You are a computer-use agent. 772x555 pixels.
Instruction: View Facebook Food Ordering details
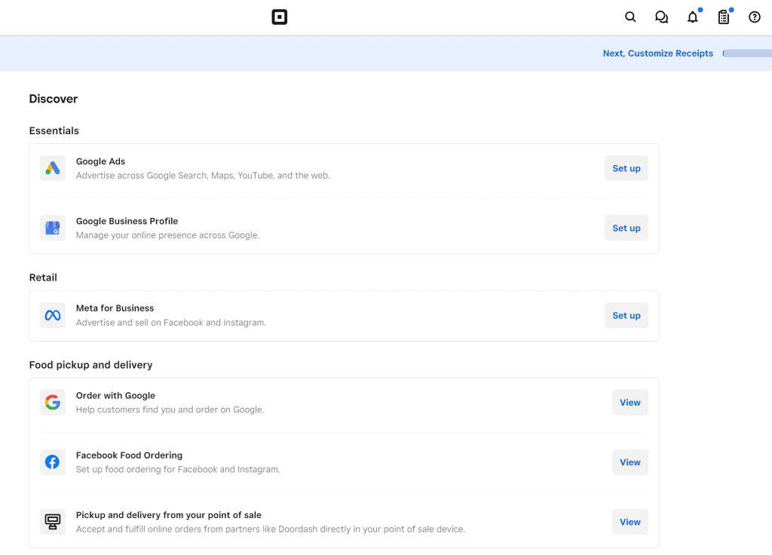(x=630, y=462)
